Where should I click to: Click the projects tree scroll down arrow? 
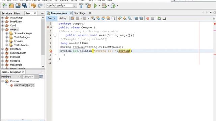click(x=43, y=67)
